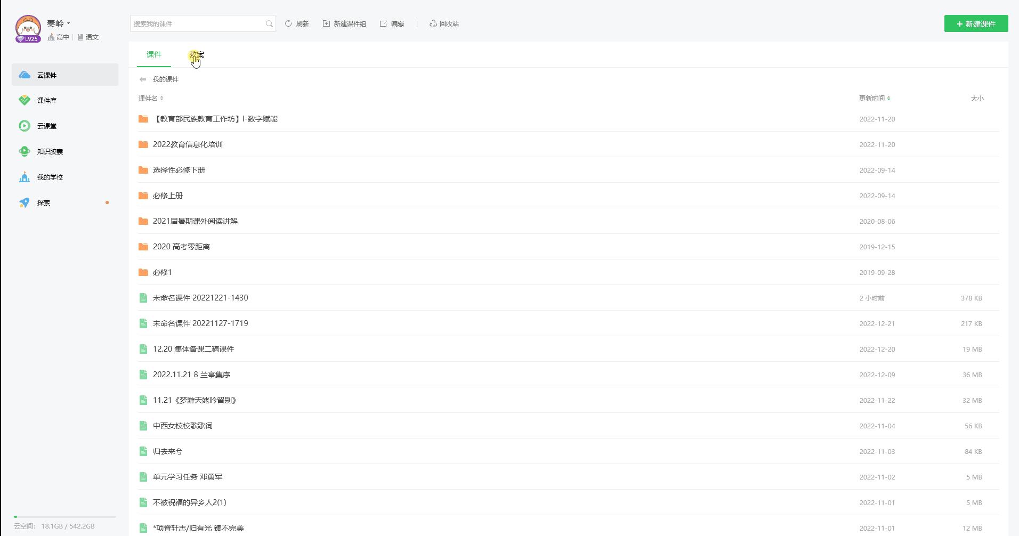The image size is (1019, 536).
Task: Open 云课件 in the sidebar
Action: tap(65, 75)
